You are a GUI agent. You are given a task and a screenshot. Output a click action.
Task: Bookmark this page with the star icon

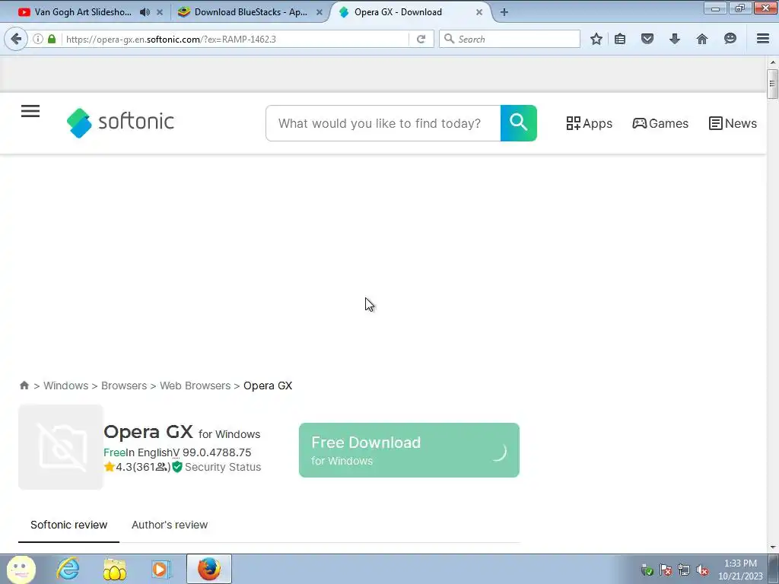coord(596,39)
